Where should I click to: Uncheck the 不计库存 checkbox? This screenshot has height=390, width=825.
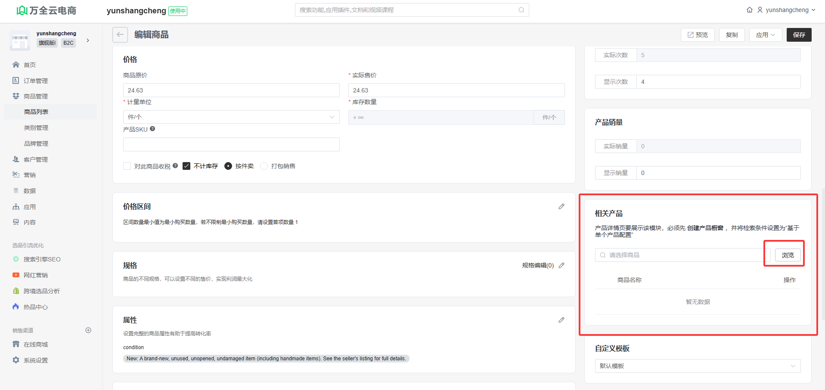pyautogui.click(x=186, y=166)
